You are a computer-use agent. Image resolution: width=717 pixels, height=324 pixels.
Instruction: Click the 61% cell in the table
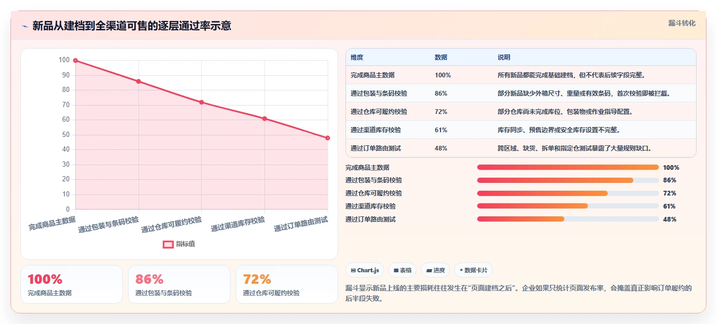coord(441,130)
